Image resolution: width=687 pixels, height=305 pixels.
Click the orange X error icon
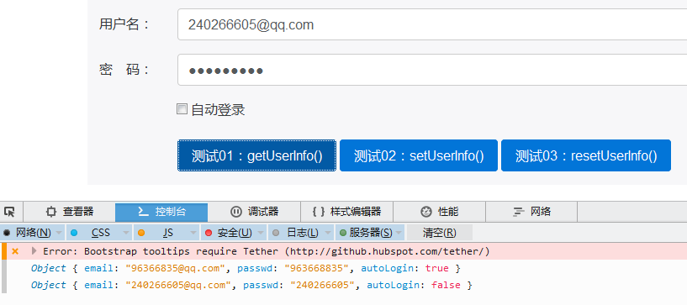coord(15,251)
